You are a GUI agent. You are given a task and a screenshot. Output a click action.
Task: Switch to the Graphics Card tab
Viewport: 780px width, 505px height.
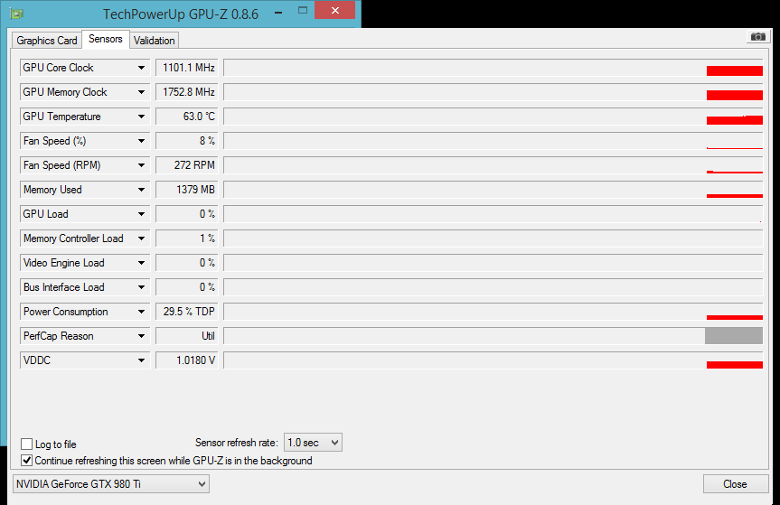(x=47, y=41)
